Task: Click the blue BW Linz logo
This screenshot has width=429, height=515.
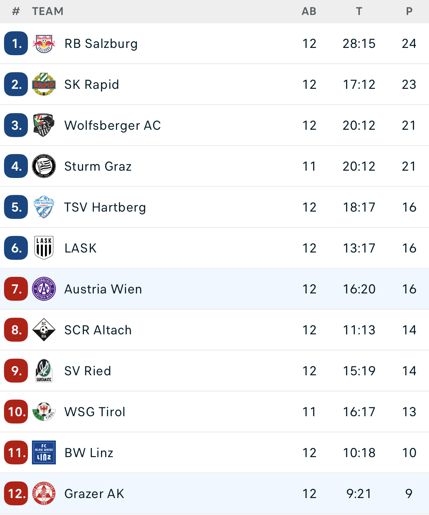Action: pos(44,453)
